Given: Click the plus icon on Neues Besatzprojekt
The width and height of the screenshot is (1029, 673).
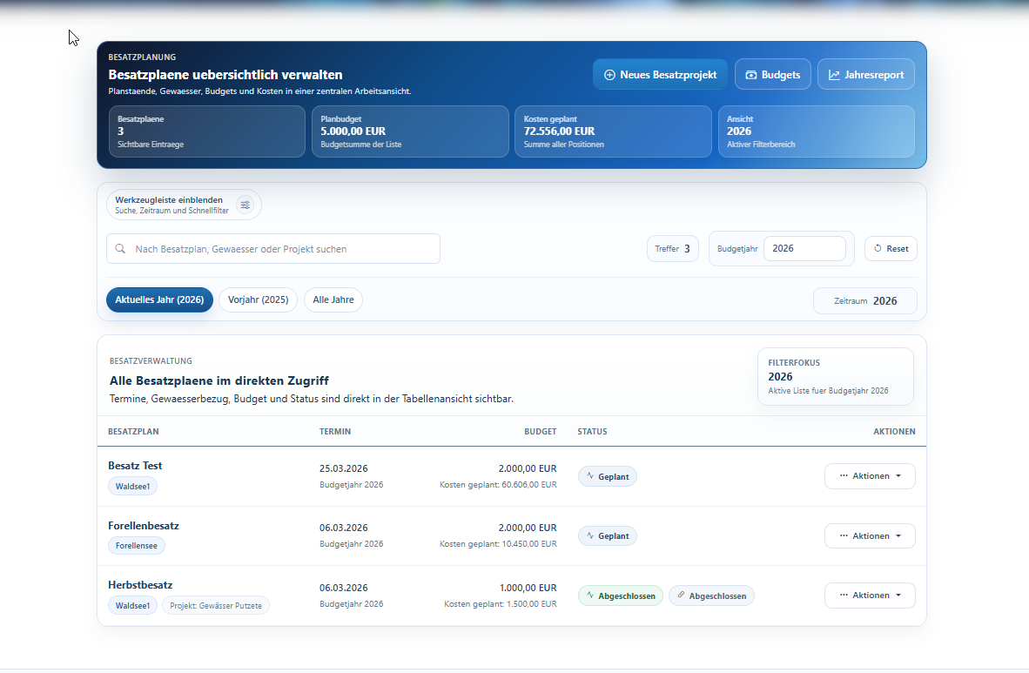Looking at the screenshot, I should click(x=609, y=75).
